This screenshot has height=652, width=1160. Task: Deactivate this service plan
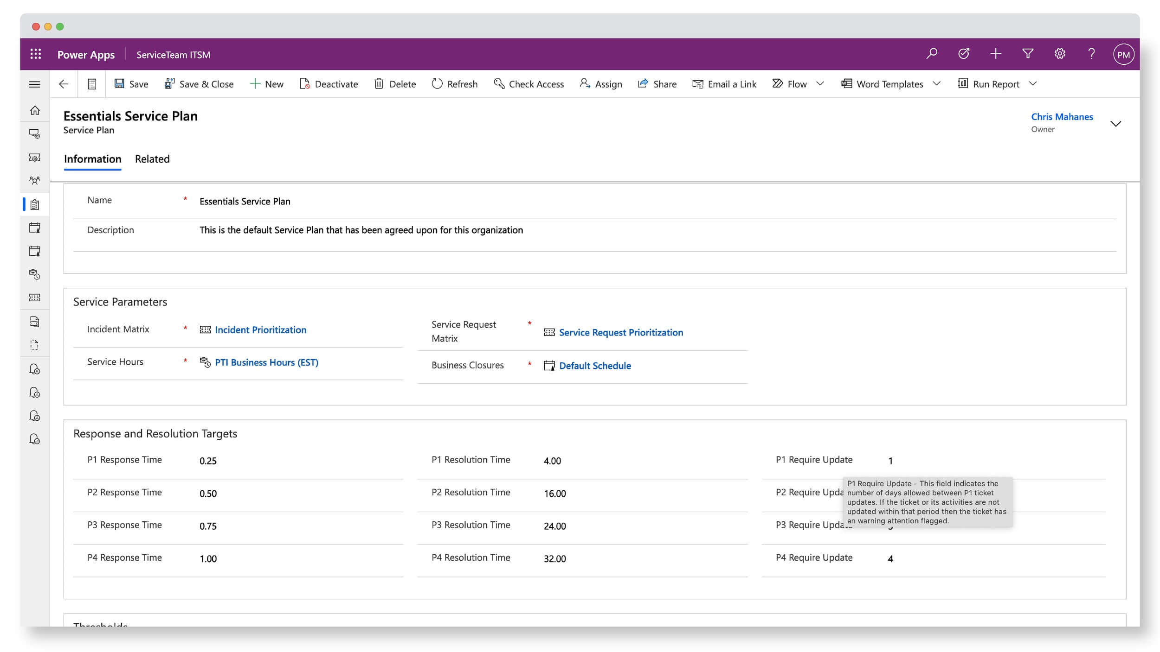coord(329,84)
